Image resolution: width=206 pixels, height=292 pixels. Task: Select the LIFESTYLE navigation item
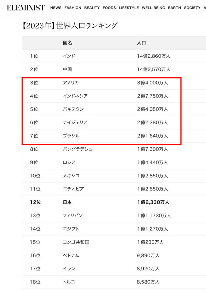pyautogui.click(x=129, y=8)
